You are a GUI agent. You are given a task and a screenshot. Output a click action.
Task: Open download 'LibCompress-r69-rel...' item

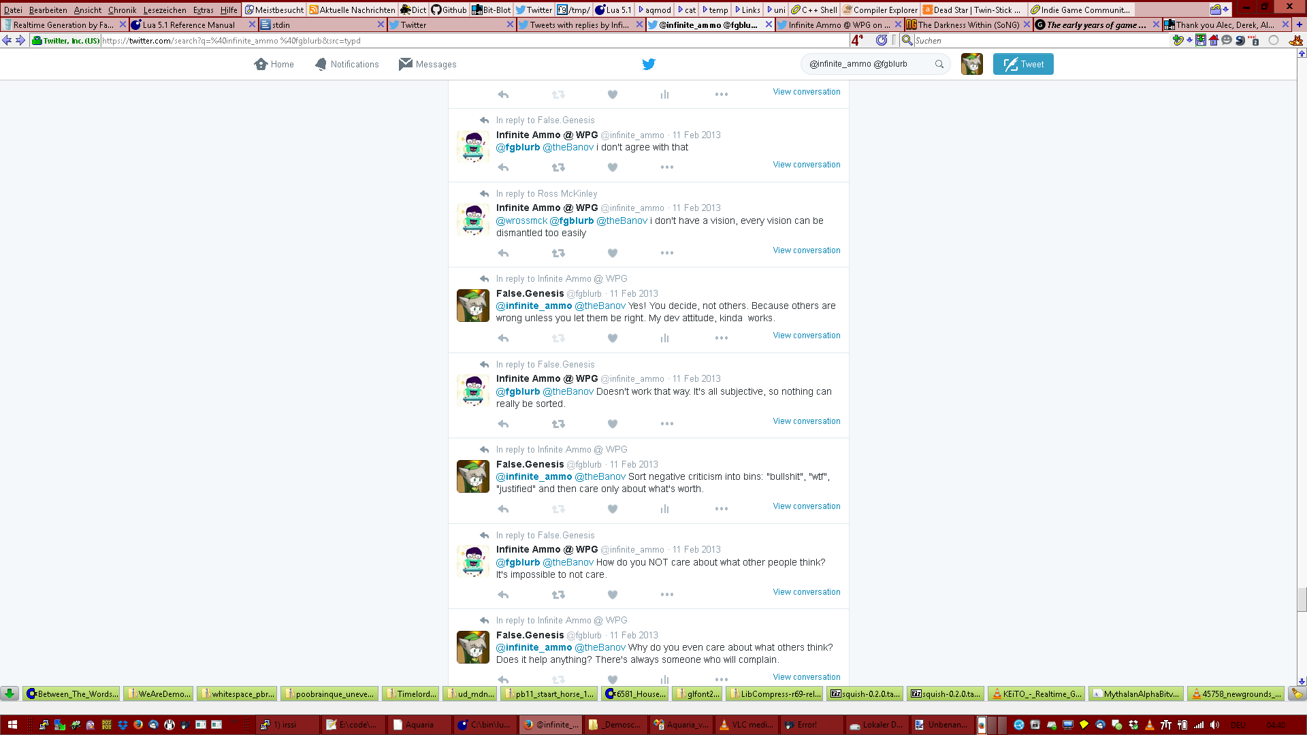pos(774,693)
